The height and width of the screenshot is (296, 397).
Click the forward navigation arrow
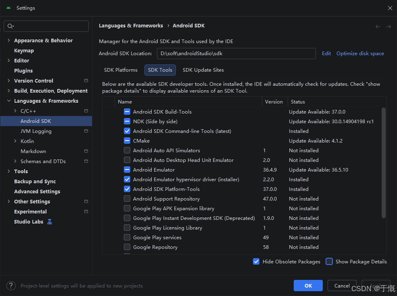pos(389,27)
